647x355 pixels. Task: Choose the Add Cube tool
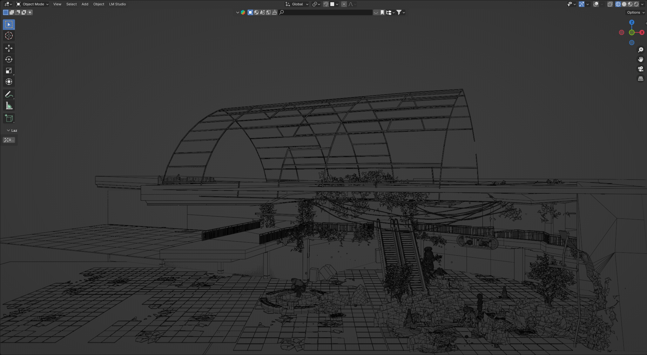coord(9,118)
